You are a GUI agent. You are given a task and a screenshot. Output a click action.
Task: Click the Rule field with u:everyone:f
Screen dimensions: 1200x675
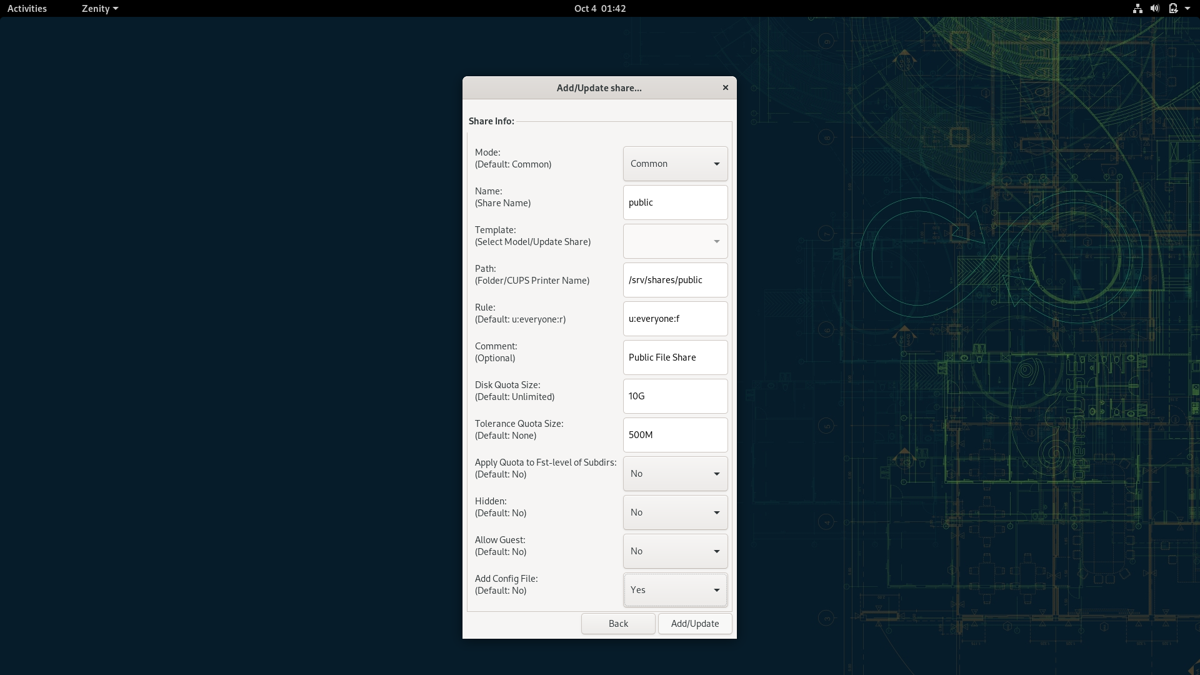[675, 319]
